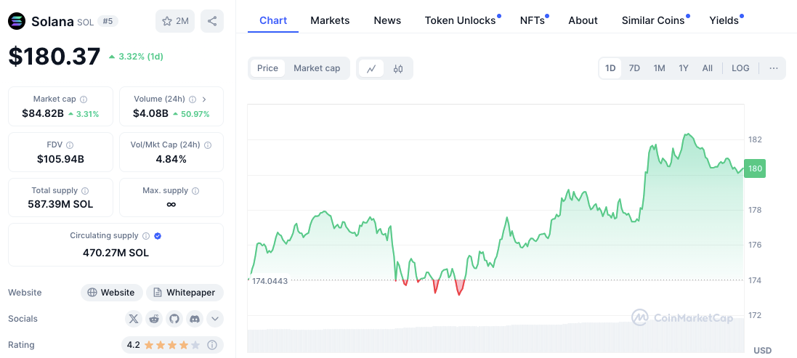Open the share button

tap(212, 21)
